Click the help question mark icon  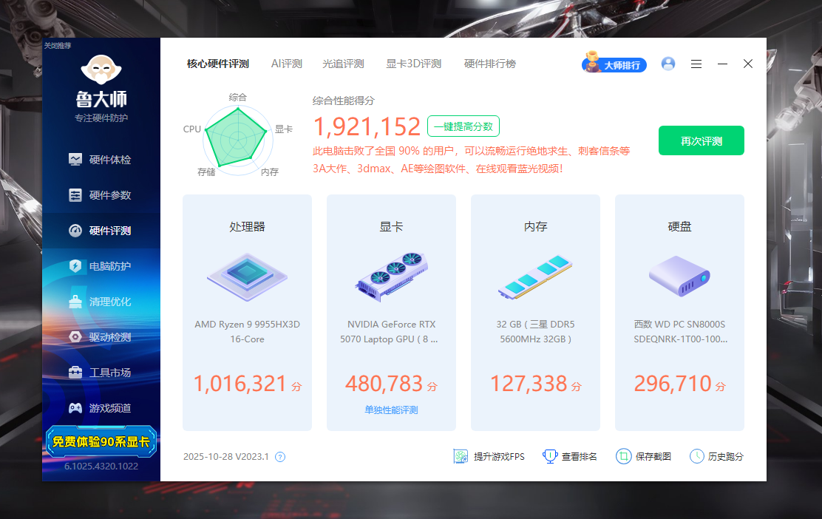tap(280, 457)
